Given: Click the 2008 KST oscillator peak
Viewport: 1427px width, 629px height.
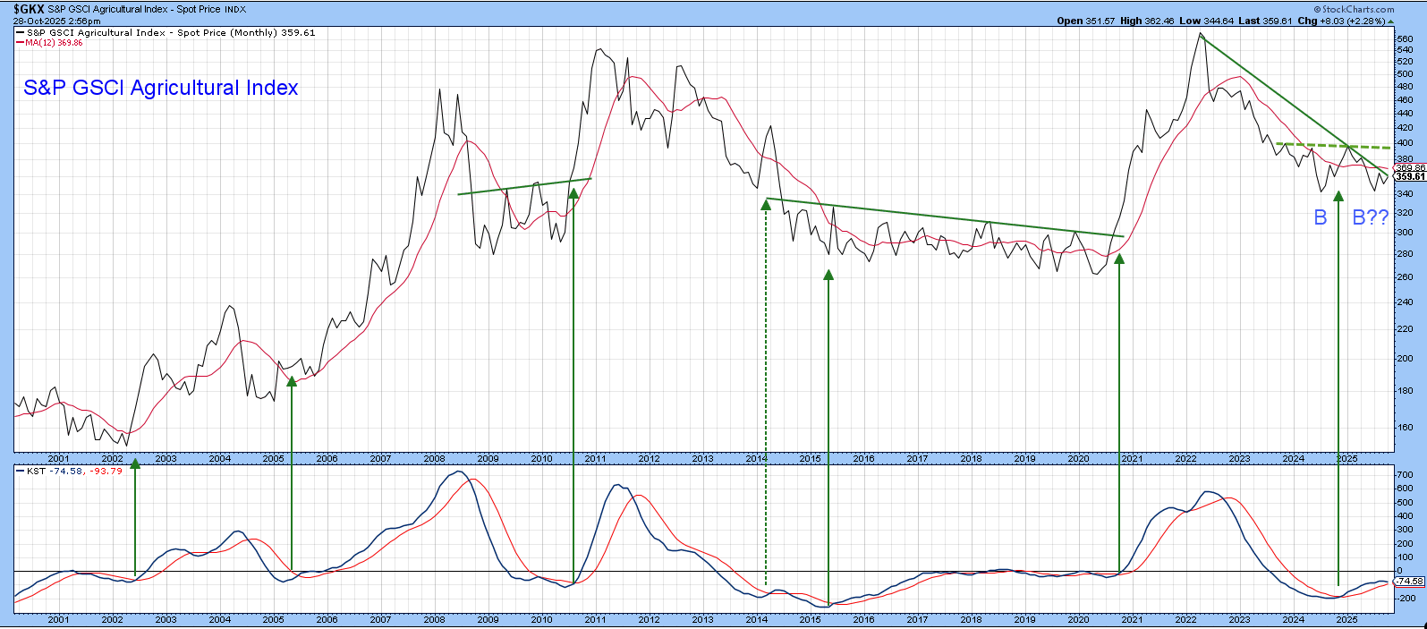Looking at the screenshot, I should coord(458,472).
